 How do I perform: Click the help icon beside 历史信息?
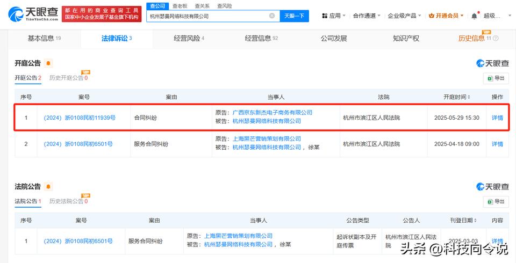(x=496, y=39)
